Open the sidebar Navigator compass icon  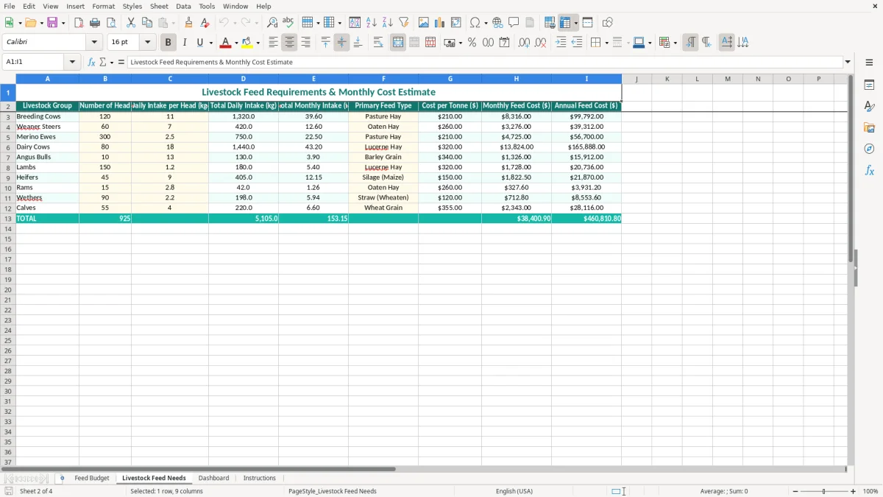click(869, 149)
